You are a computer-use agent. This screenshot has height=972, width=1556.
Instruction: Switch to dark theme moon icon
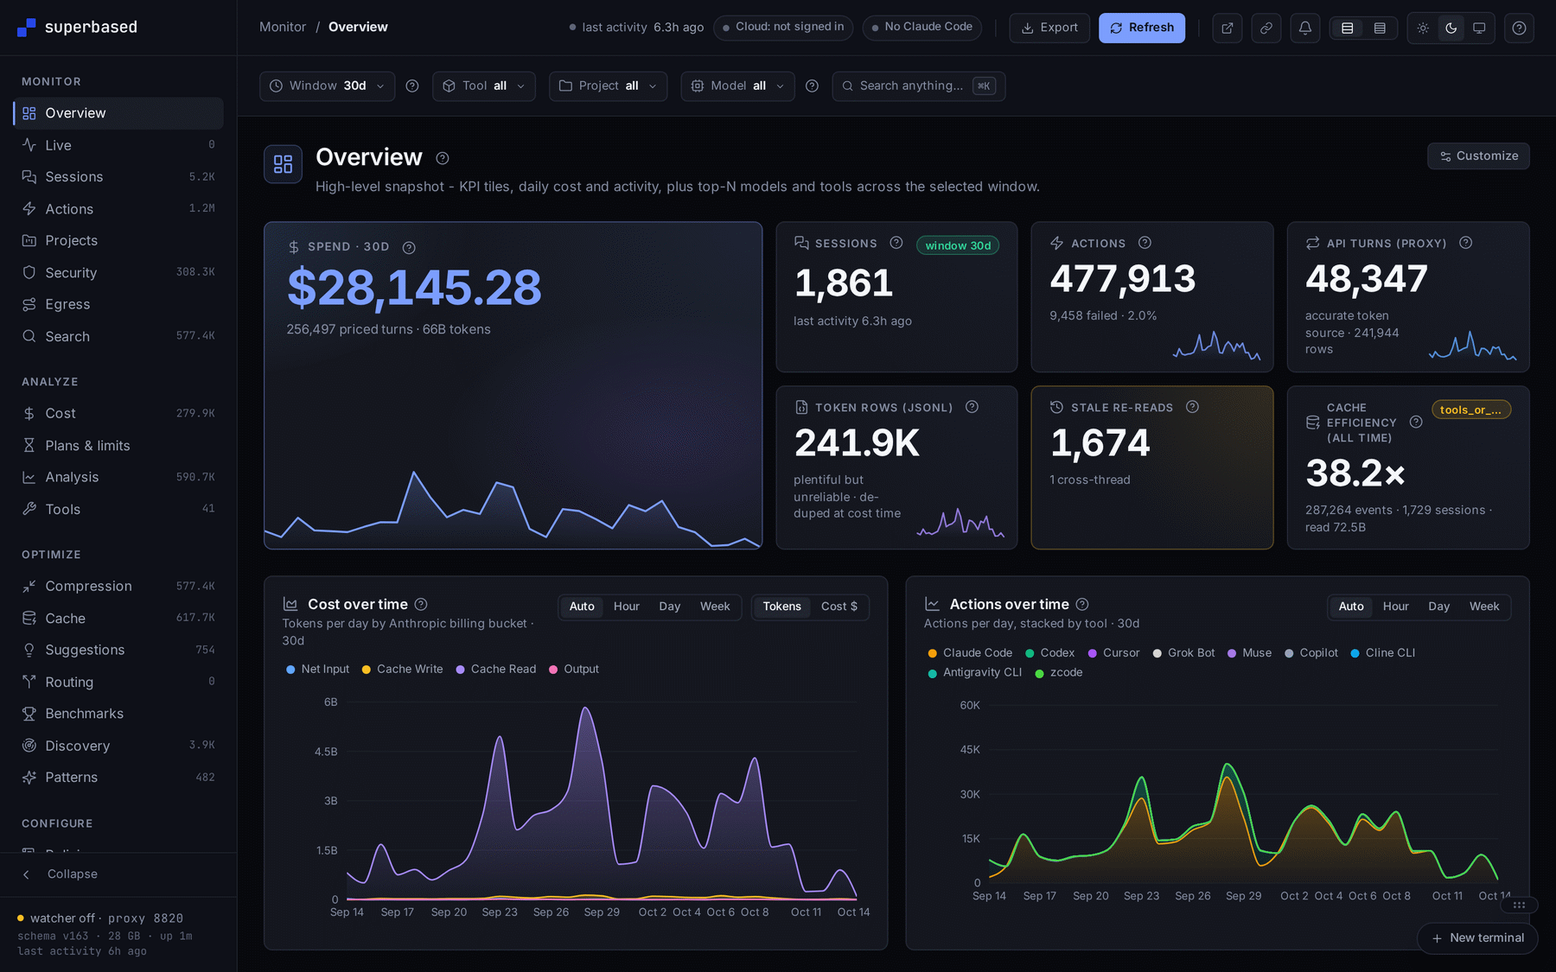1451,28
